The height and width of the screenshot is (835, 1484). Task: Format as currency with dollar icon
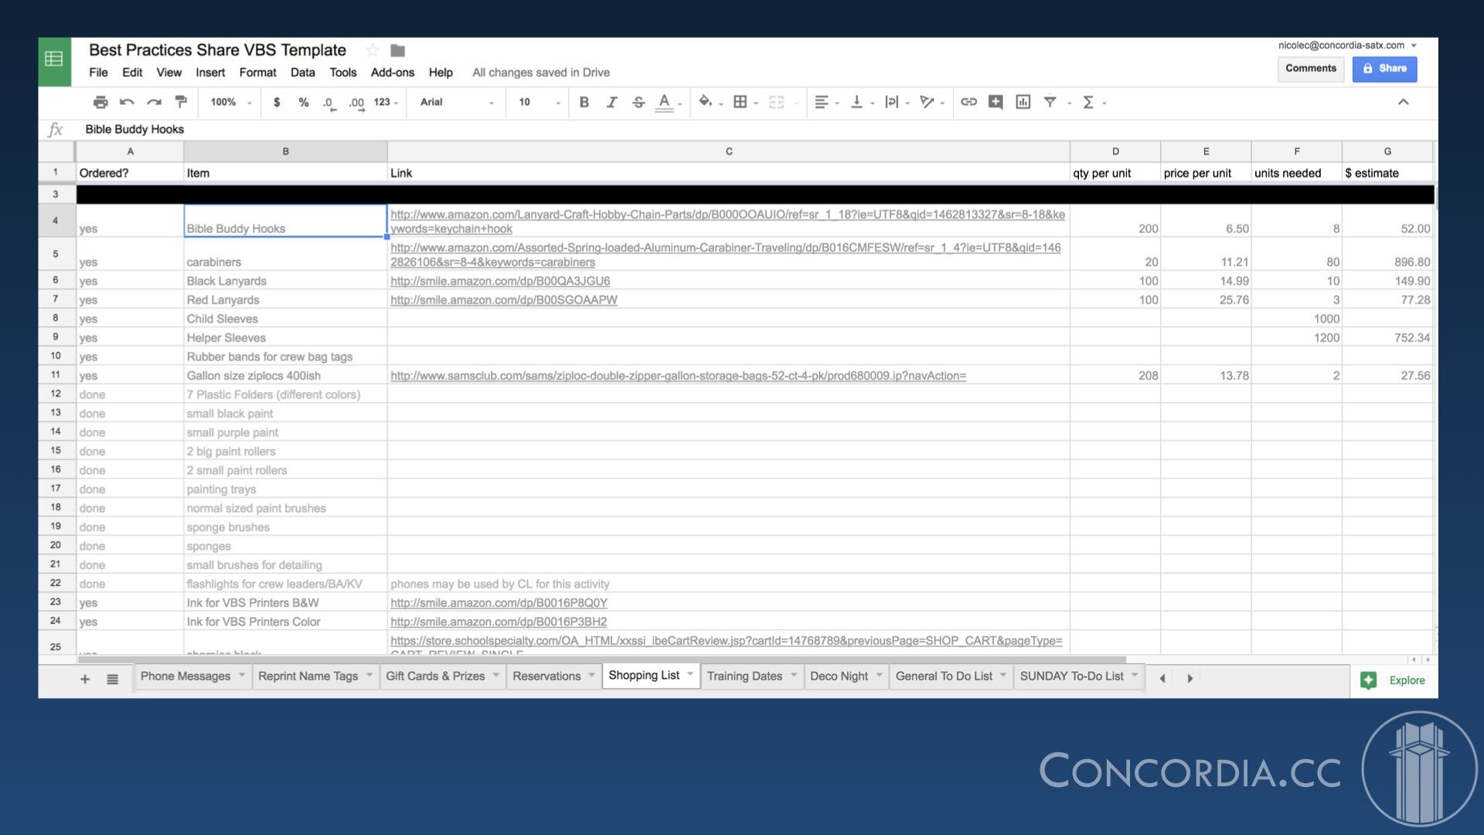click(x=277, y=102)
